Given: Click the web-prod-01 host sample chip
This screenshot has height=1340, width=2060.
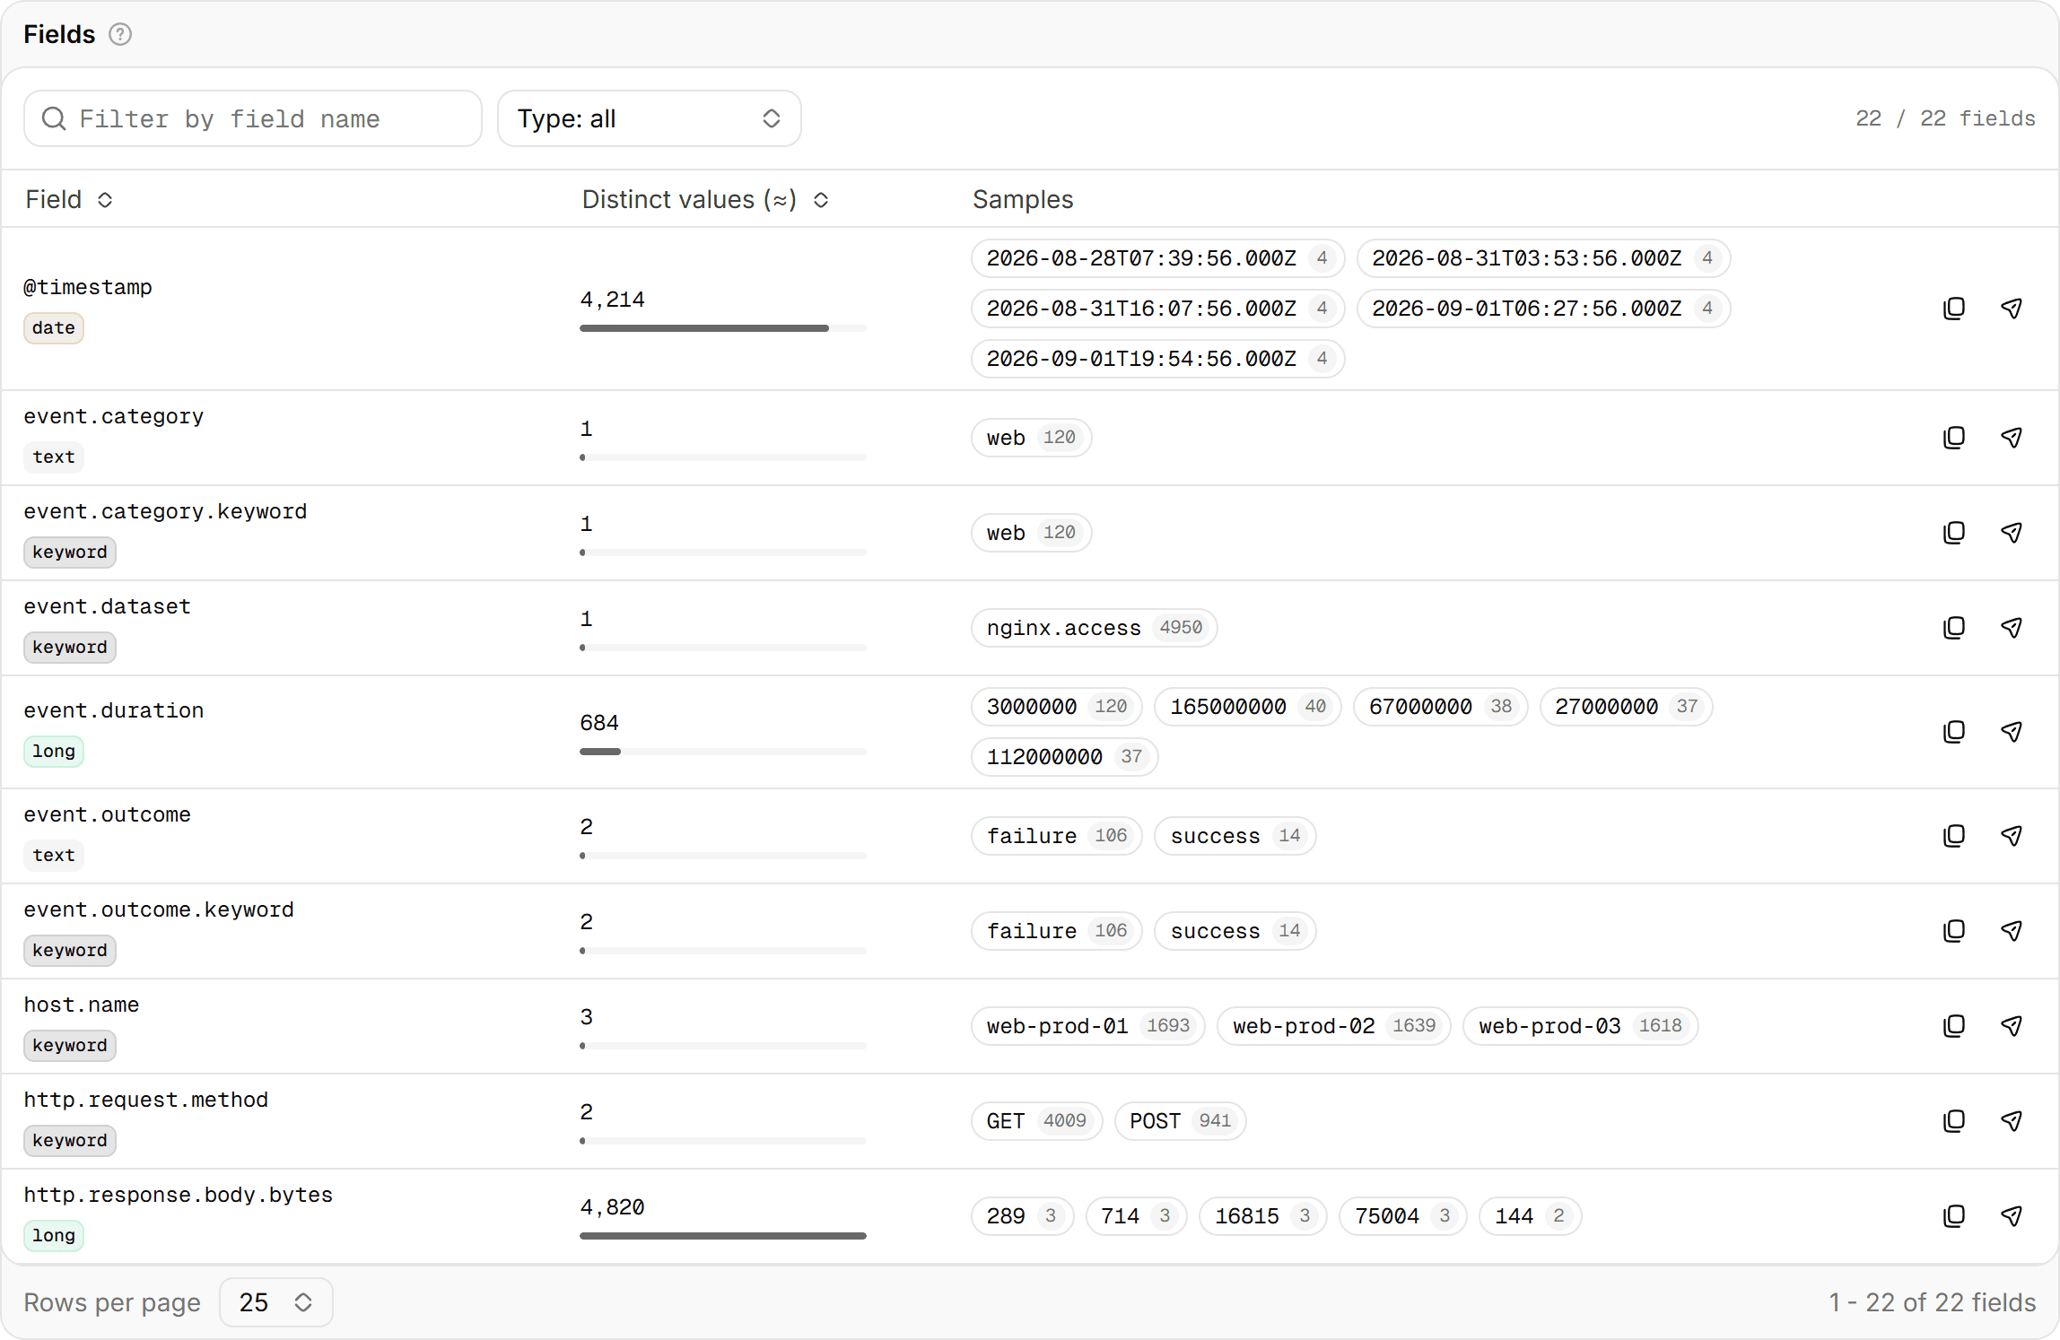Looking at the screenshot, I should point(1087,1026).
